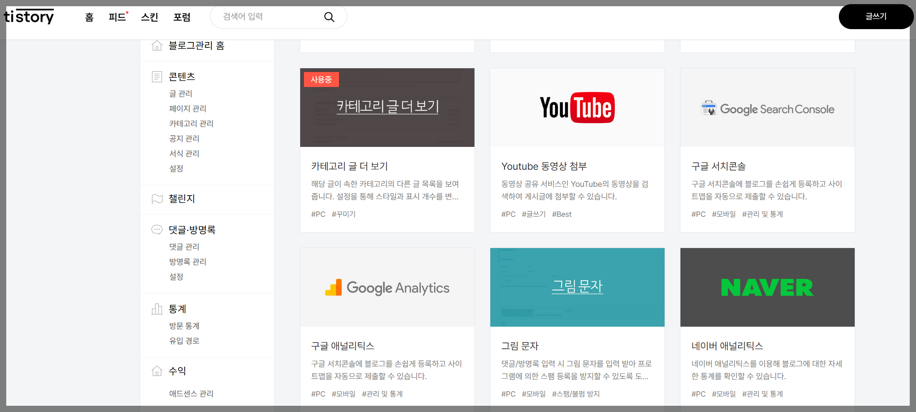This screenshot has height=412, width=916.
Task: Click #모바일 tag on 구글 애널리틱스 card
Action: tap(344, 394)
